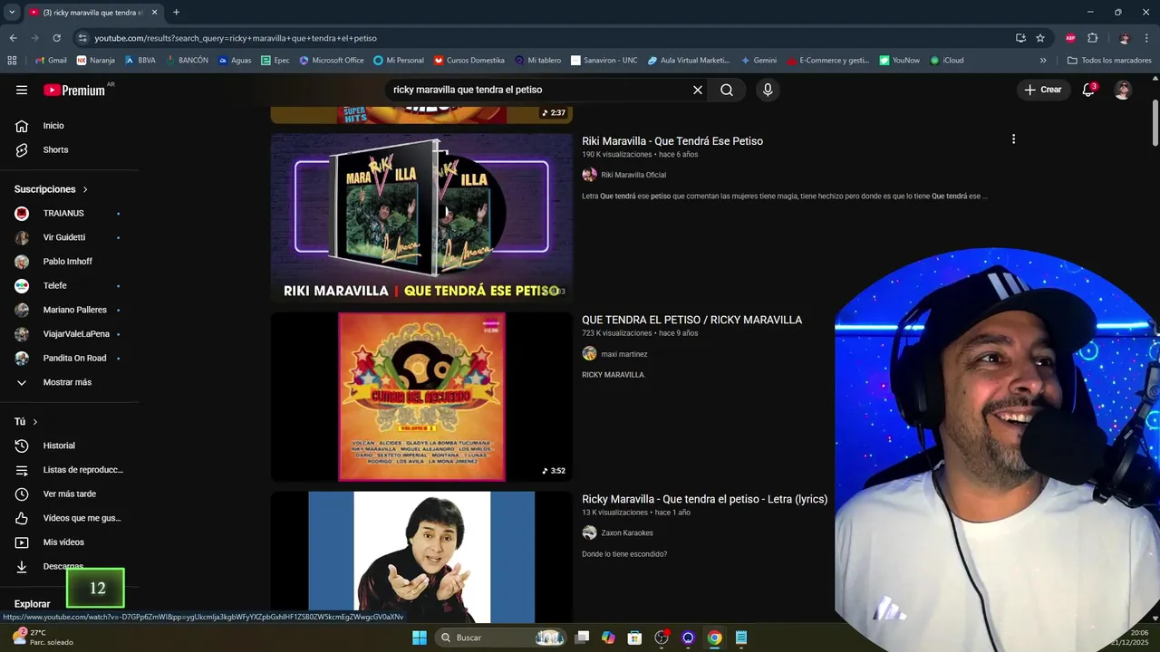Click the Chrome address bar URL
1160x652 pixels.
click(236, 38)
